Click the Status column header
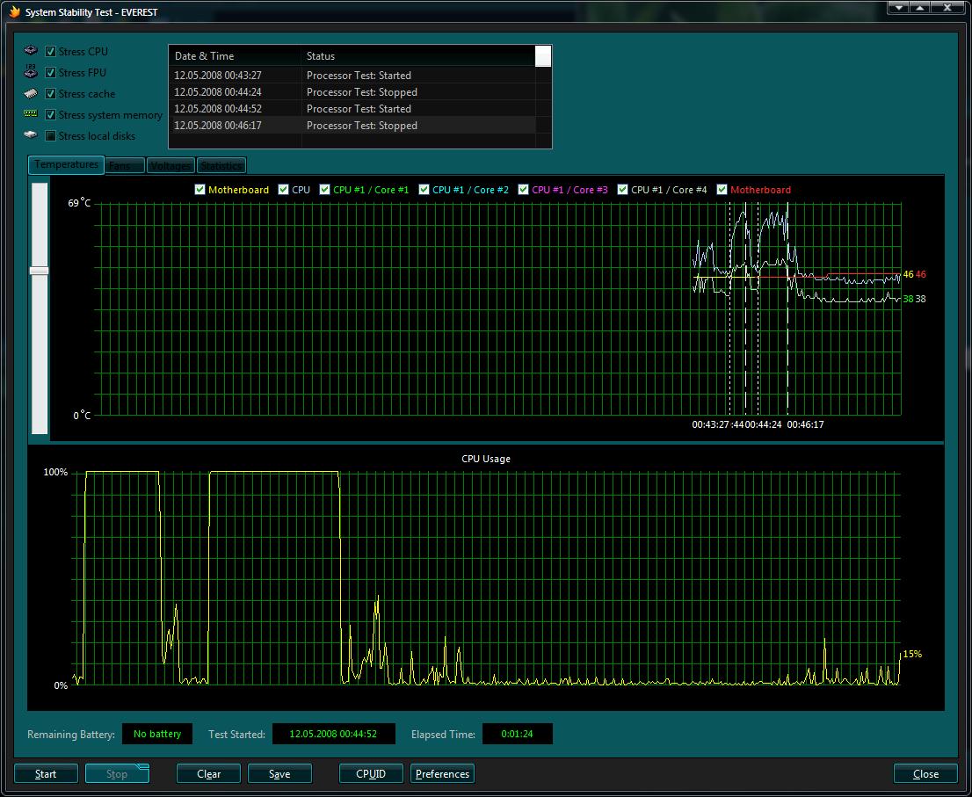Screen dimensions: 972x797 (417, 55)
